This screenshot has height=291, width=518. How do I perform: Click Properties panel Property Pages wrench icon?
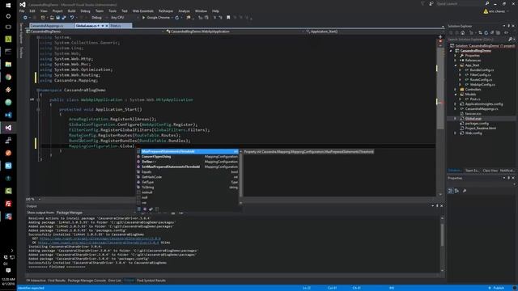465,191
